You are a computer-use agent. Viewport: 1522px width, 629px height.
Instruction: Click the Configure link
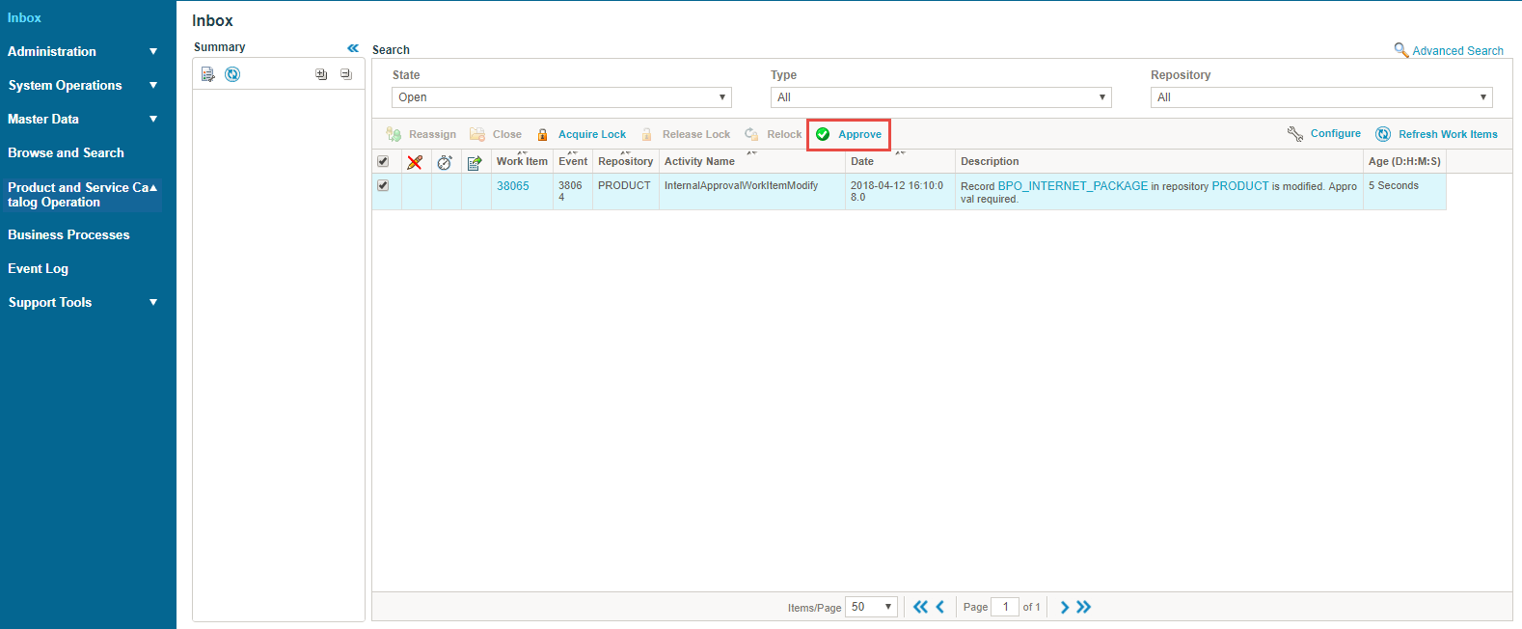coord(1336,133)
